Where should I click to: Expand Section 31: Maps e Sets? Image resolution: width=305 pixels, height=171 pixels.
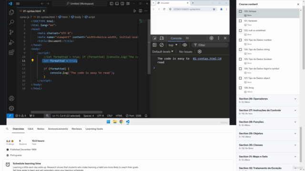coord(268,158)
